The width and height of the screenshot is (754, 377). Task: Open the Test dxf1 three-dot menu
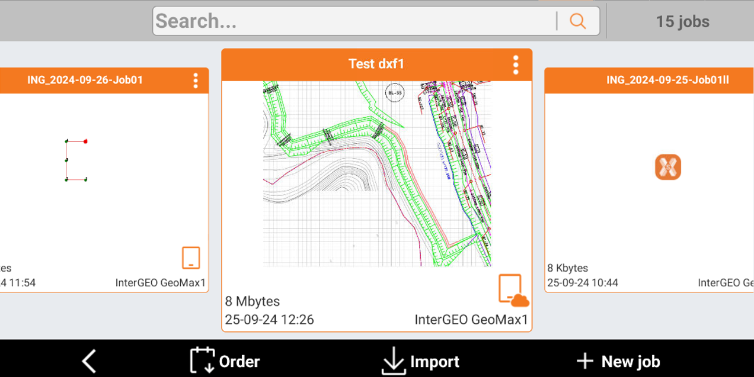[x=516, y=65]
